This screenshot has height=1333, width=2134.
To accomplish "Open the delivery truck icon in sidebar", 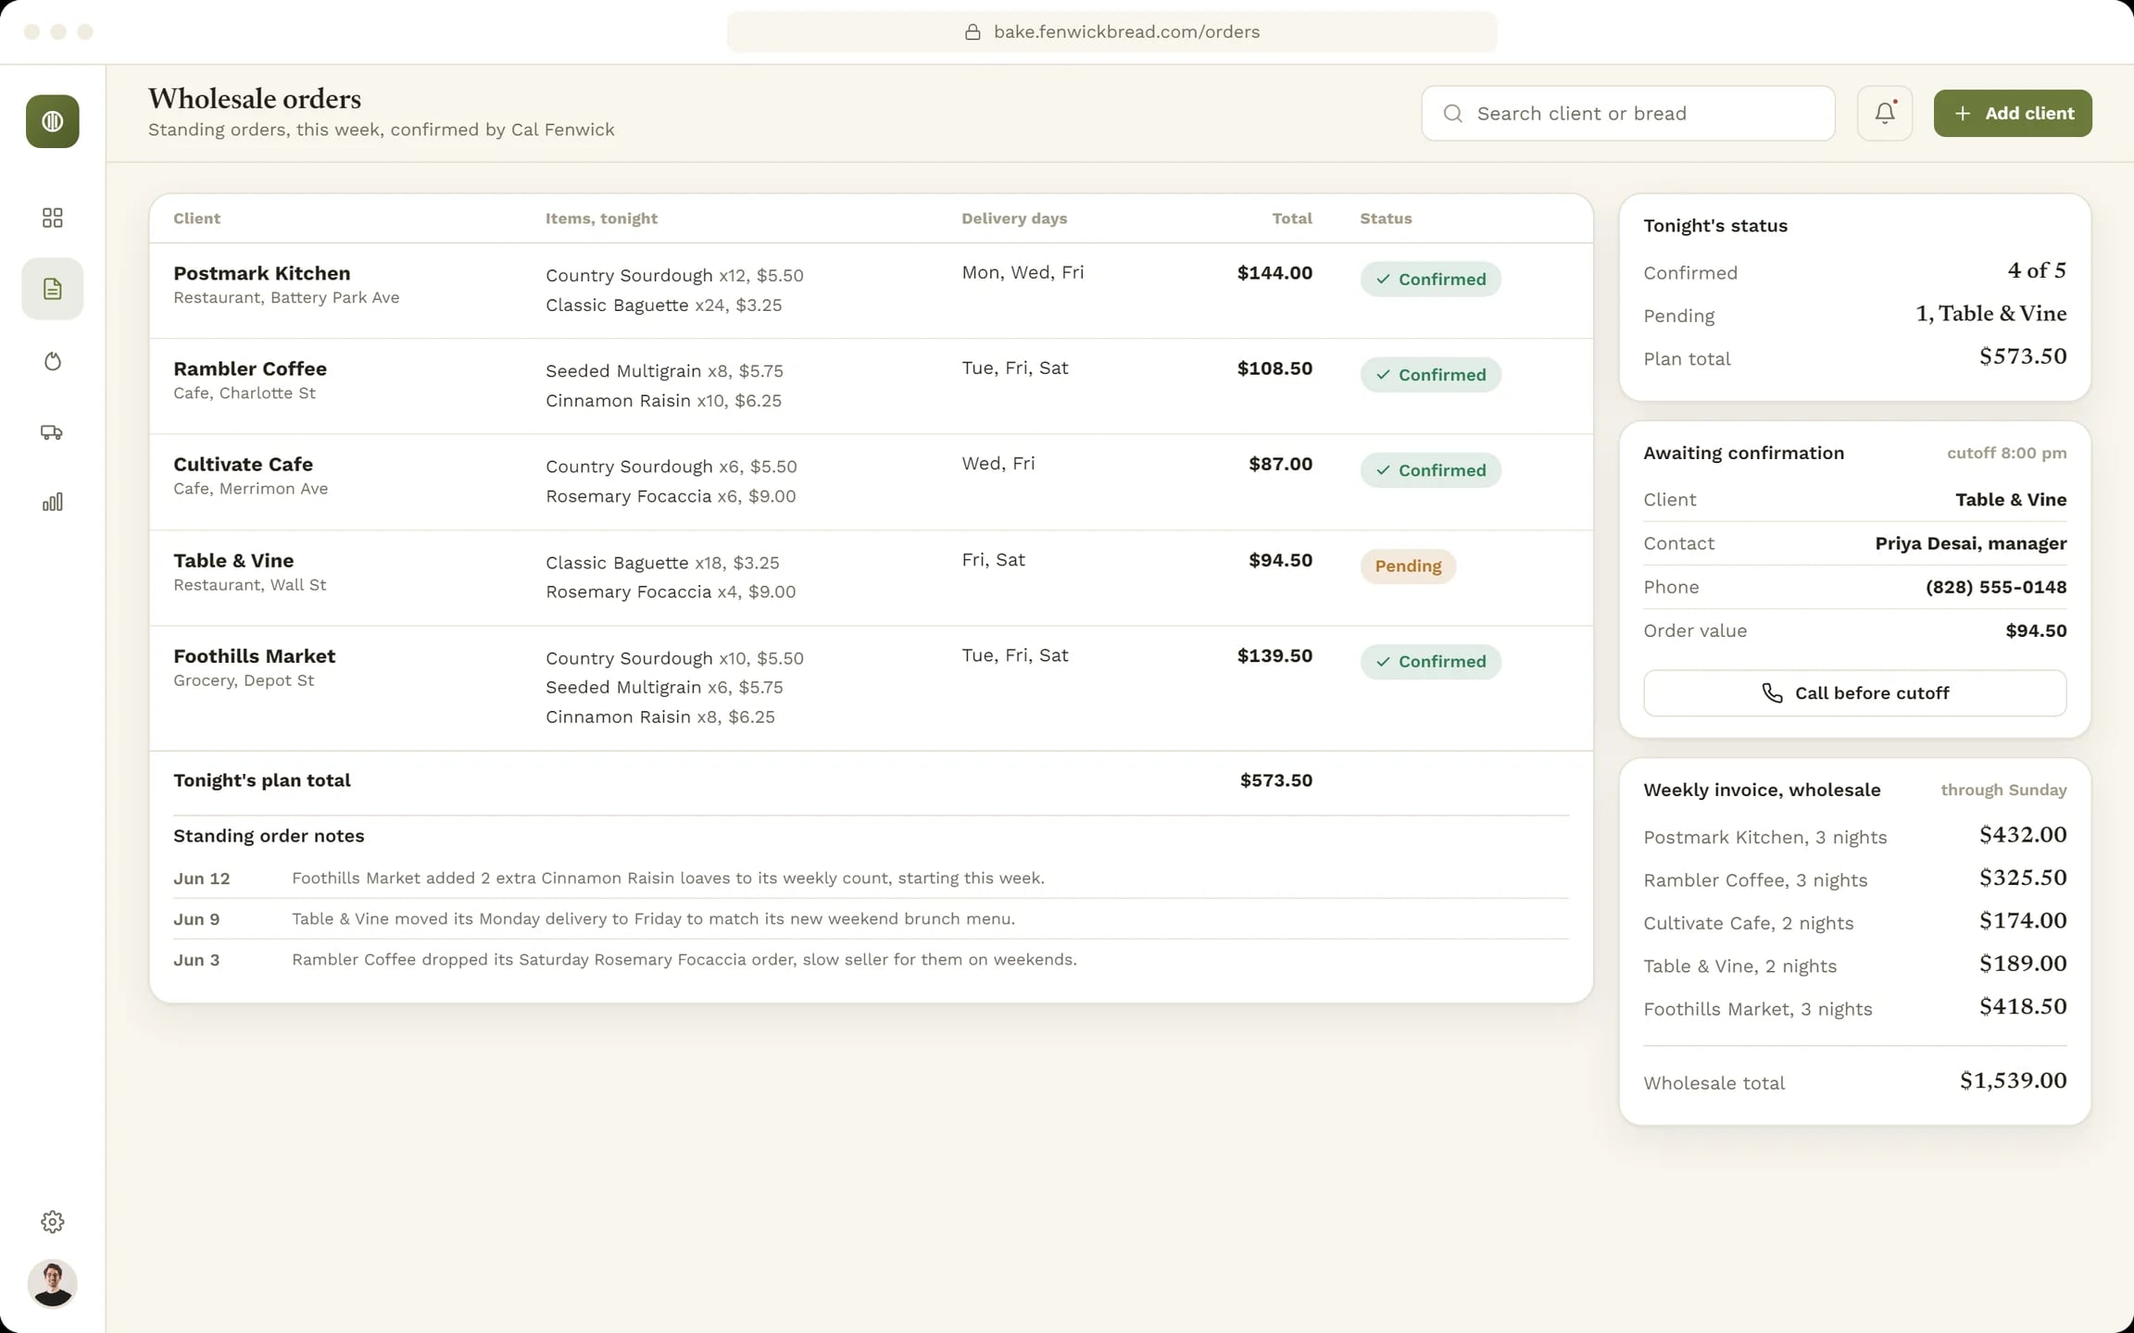I will [x=53, y=432].
